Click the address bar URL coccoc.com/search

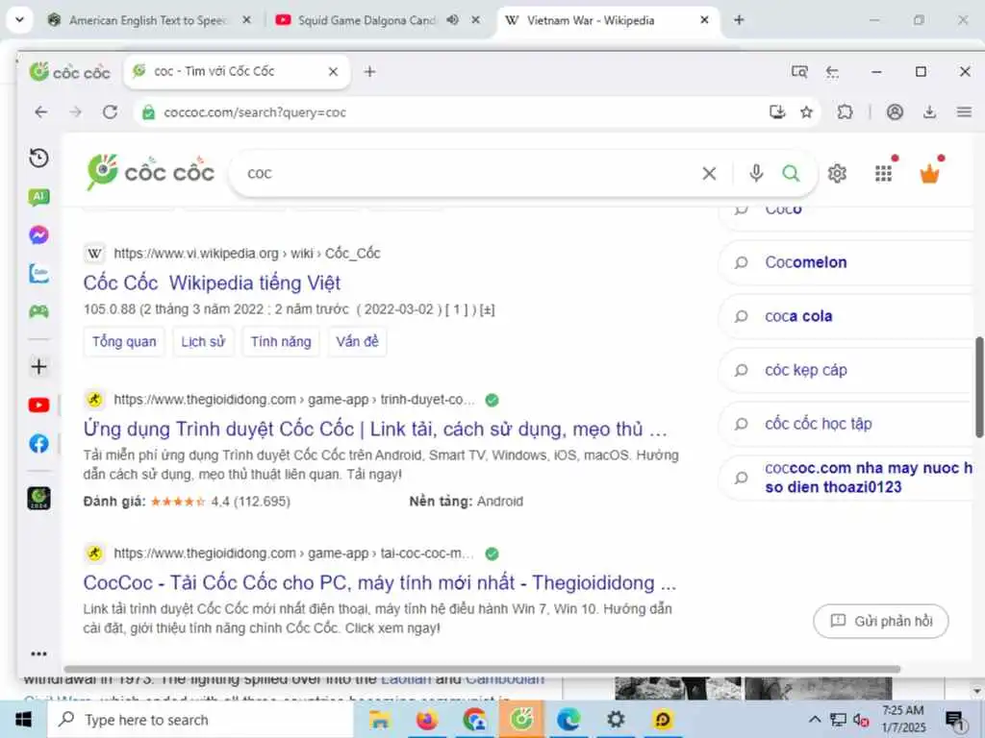(x=254, y=112)
